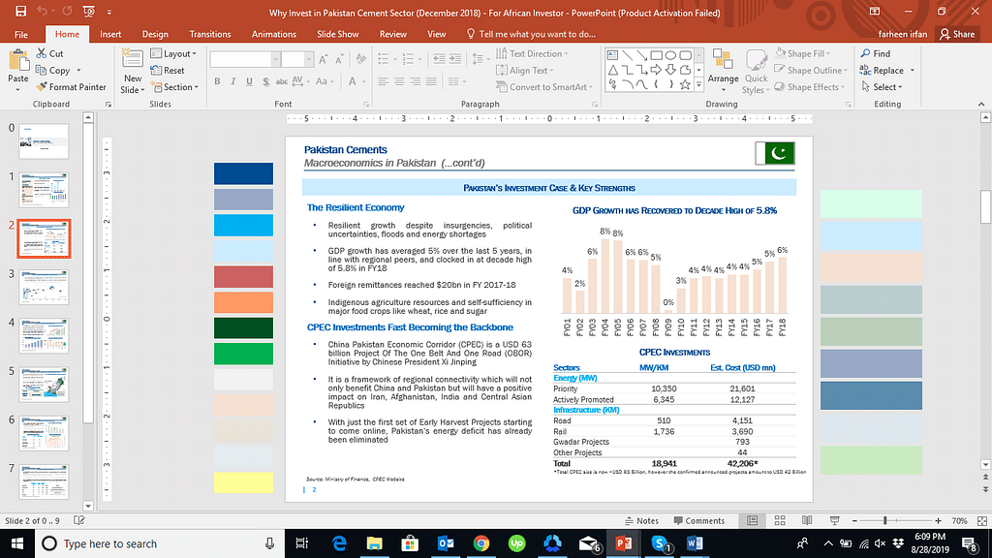This screenshot has height=558, width=992.
Task: Click the Share button
Action: (956, 34)
